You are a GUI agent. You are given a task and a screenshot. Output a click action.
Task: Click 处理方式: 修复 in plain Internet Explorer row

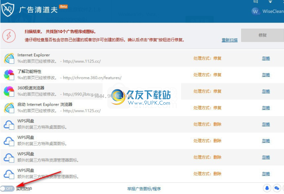coord(208,58)
